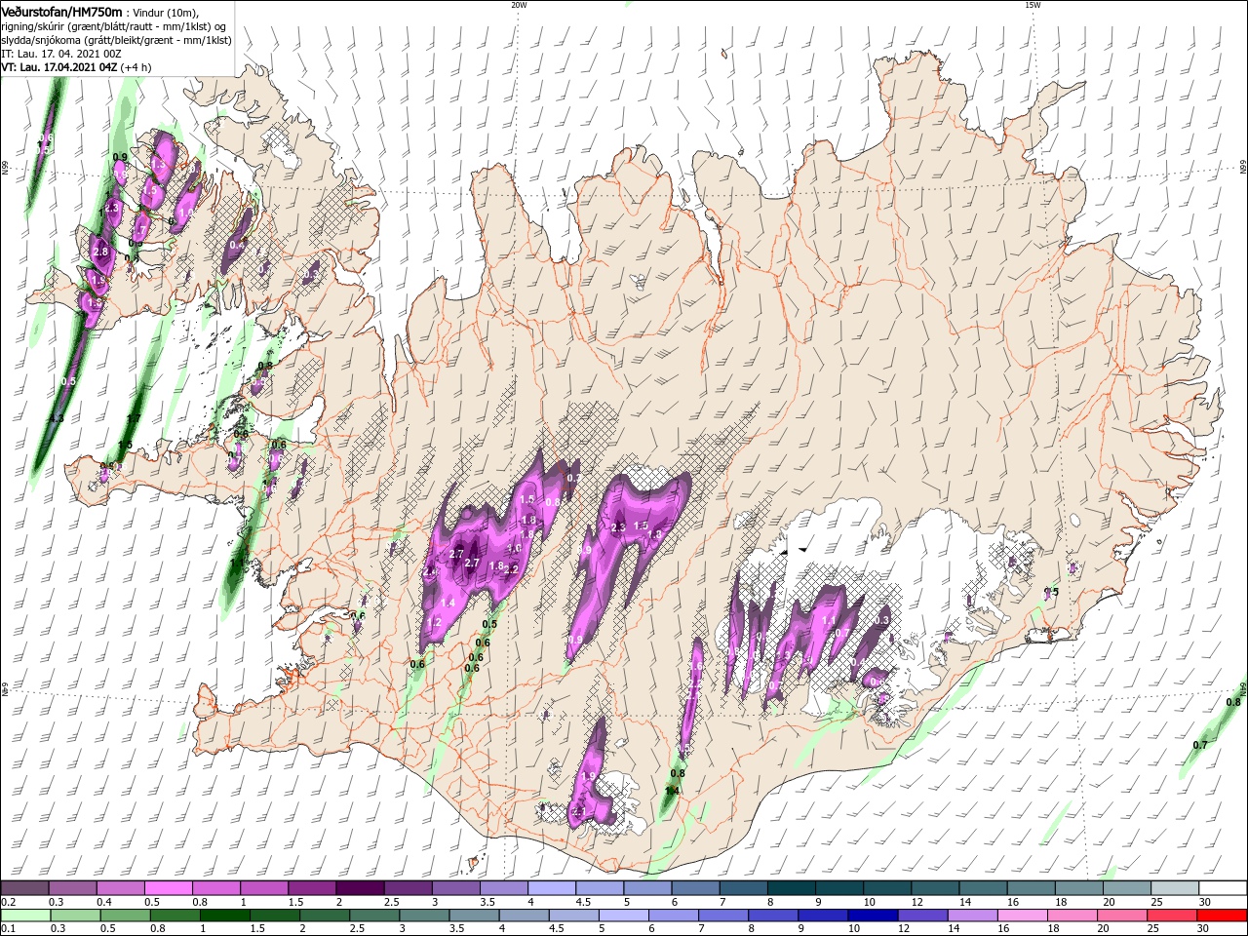Click the 2.8 snowfall value in the Westfjords
The height and width of the screenshot is (936, 1248).
pos(100,252)
